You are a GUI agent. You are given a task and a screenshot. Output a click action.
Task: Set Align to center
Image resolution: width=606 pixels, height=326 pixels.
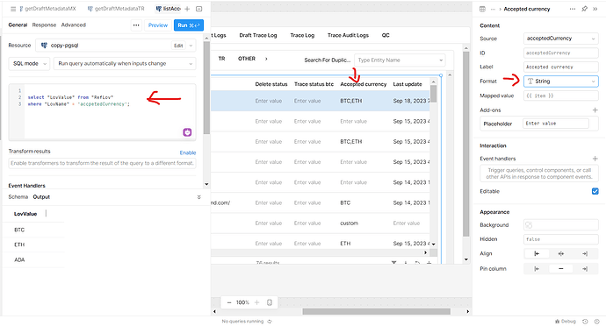(x=561, y=253)
